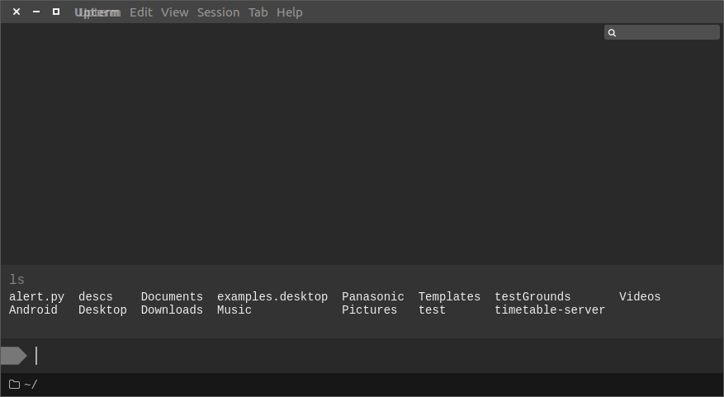Click 'testGrounds' in ls output
This screenshot has height=397, width=724.
[x=532, y=297]
